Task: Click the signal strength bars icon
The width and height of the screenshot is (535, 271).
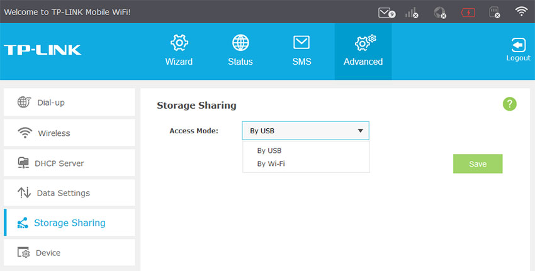Action: (412, 13)
